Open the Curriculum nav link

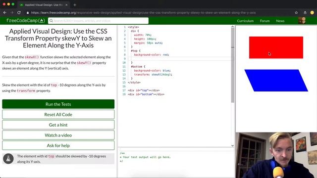point(245,21)
